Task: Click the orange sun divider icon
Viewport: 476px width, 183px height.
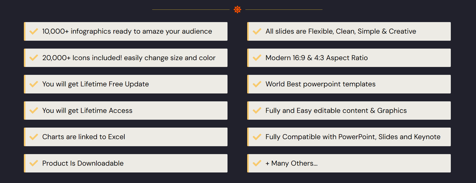Action: [x=237, y=10]
